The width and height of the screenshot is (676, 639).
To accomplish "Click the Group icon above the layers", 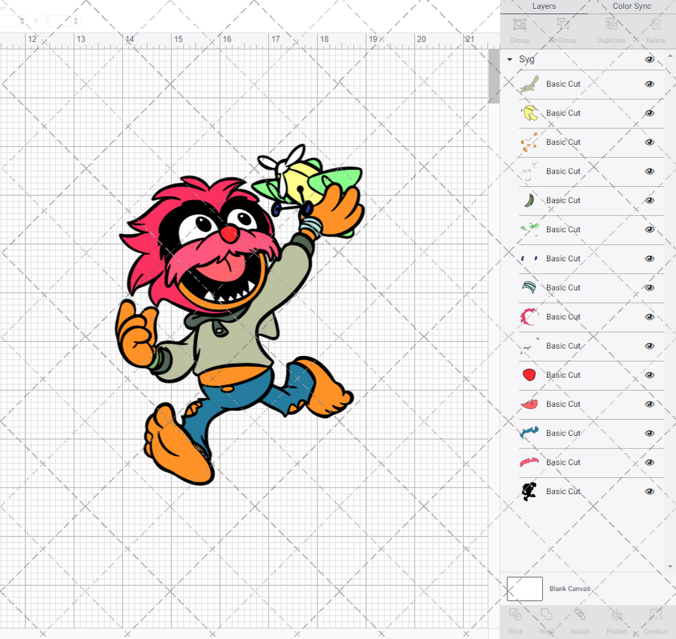I will 519,29.
